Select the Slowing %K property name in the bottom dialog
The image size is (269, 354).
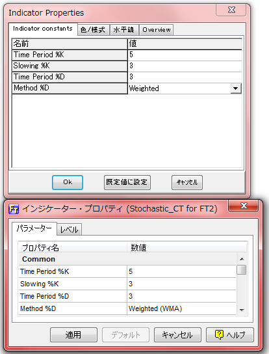click(73, 284)
